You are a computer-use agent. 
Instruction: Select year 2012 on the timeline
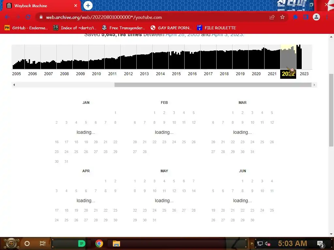(128, 74)
